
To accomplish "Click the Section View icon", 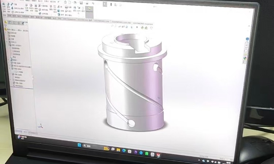I will 123,27.
